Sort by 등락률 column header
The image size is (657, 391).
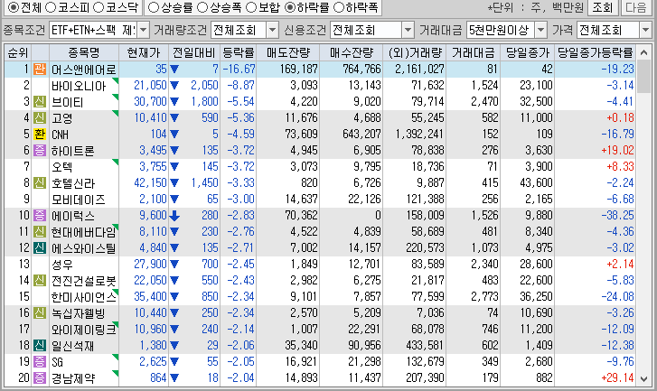click(238, 52)
